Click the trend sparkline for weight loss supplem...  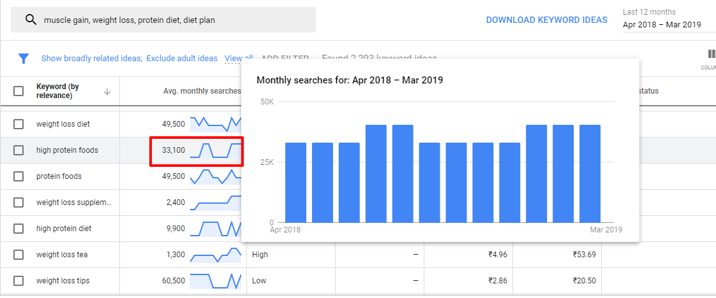point(216,202)
